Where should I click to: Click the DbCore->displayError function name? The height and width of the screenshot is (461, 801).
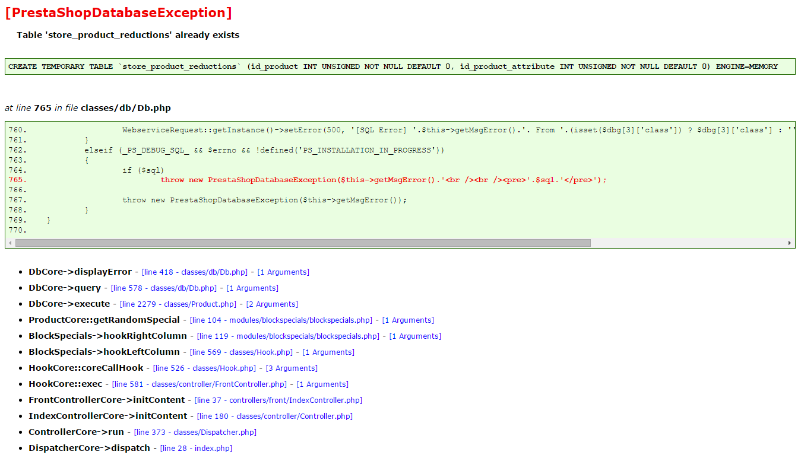pos(80,272)
